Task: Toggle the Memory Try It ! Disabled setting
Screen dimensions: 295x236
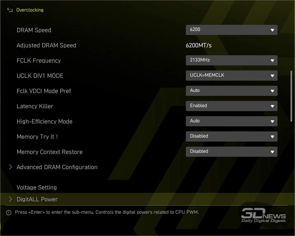Action: [x=231, y=136]
